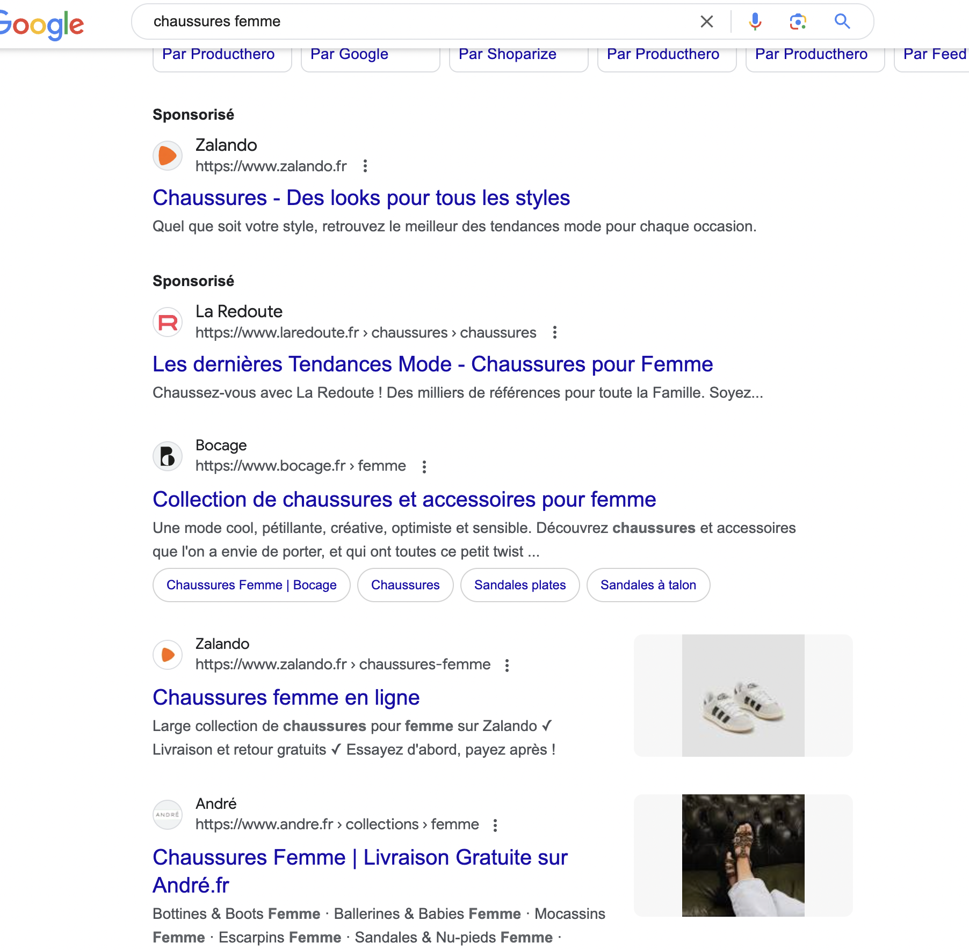Screen dimensions: 969x950
Task: Click the André site name text
Action: (216, 803)
